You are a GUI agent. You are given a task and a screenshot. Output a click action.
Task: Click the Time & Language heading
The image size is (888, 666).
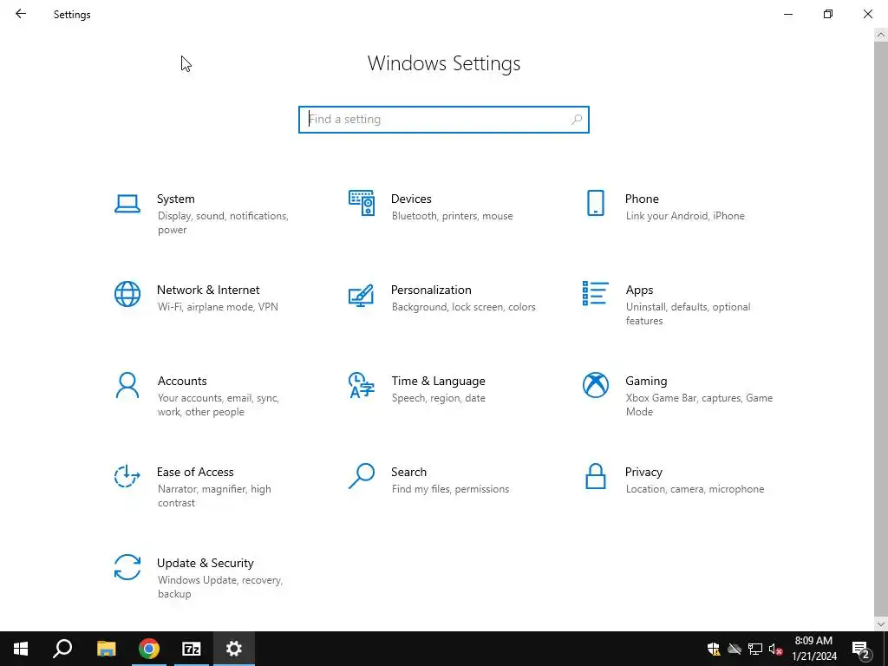(x=438, y=382)
